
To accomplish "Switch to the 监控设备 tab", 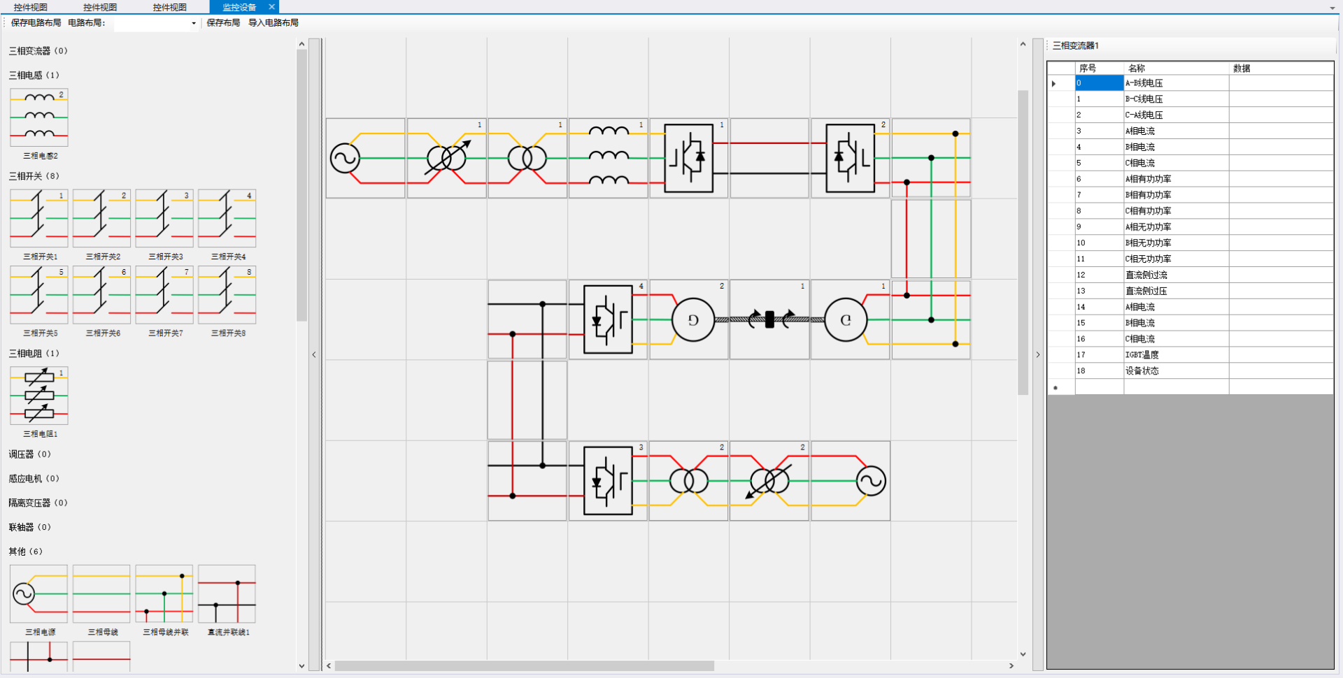I will click(239, 7).
